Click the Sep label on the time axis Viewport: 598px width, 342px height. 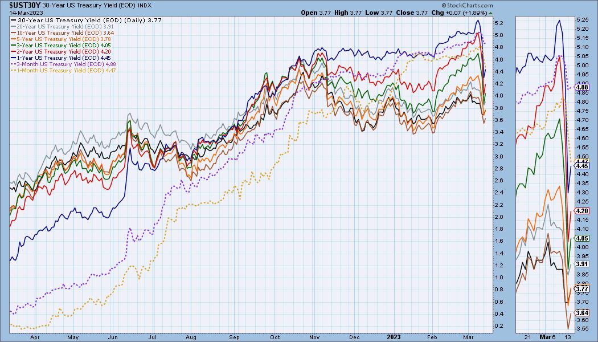pos(234,337)
